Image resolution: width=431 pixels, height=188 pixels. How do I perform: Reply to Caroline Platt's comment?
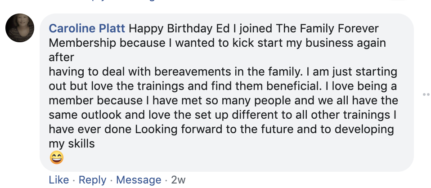[92, 180]
